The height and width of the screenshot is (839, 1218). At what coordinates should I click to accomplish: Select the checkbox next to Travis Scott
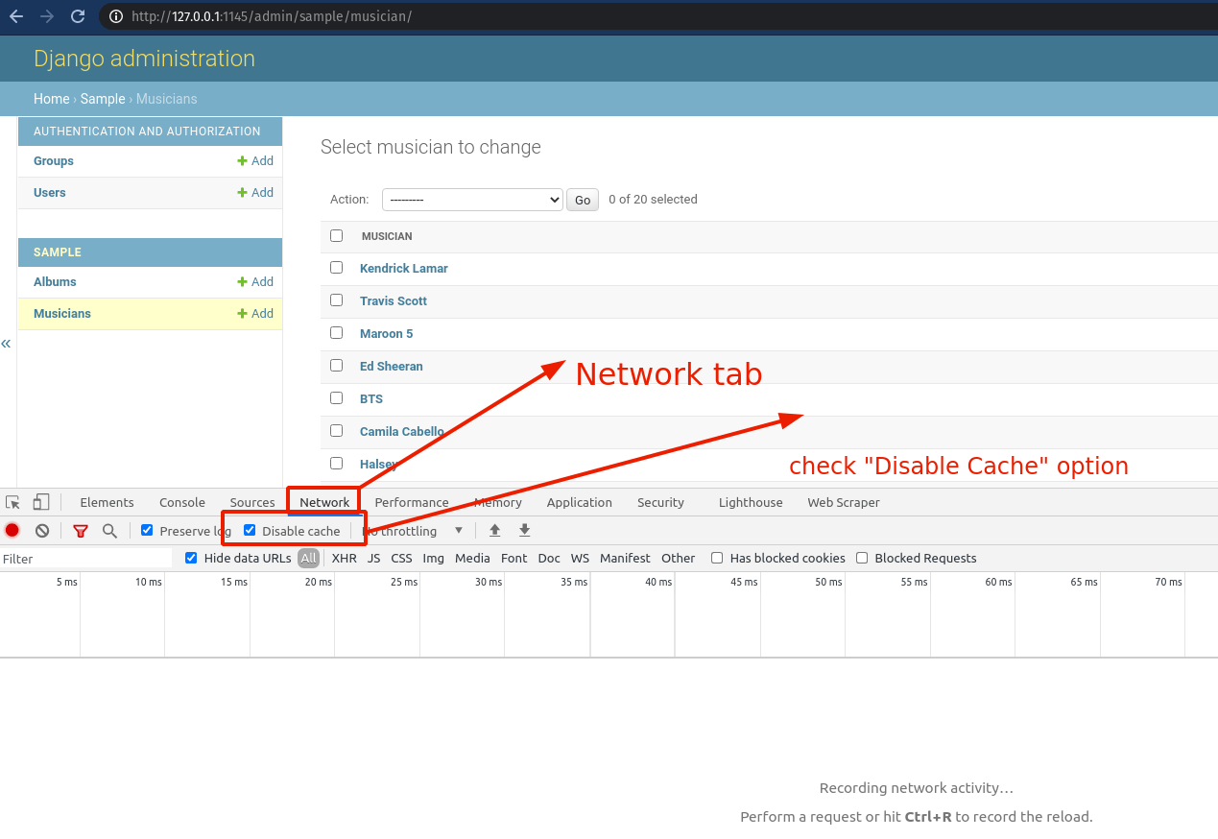point(337,300)
